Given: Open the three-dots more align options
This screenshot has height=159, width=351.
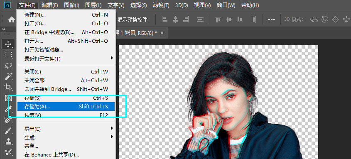Looking at the screenshot, I should pos(272,20).
